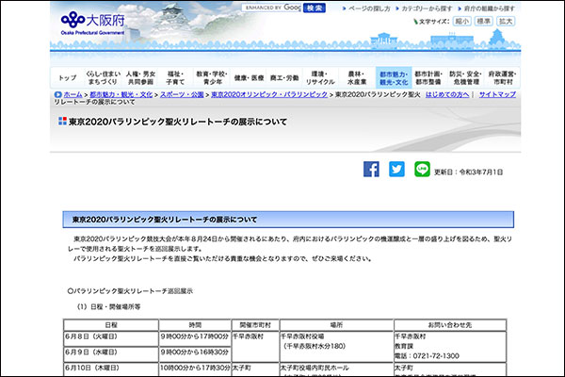Select the 商工・労働 navigation tab
This screenshot has height=377, width=565.
pos(283,77)
